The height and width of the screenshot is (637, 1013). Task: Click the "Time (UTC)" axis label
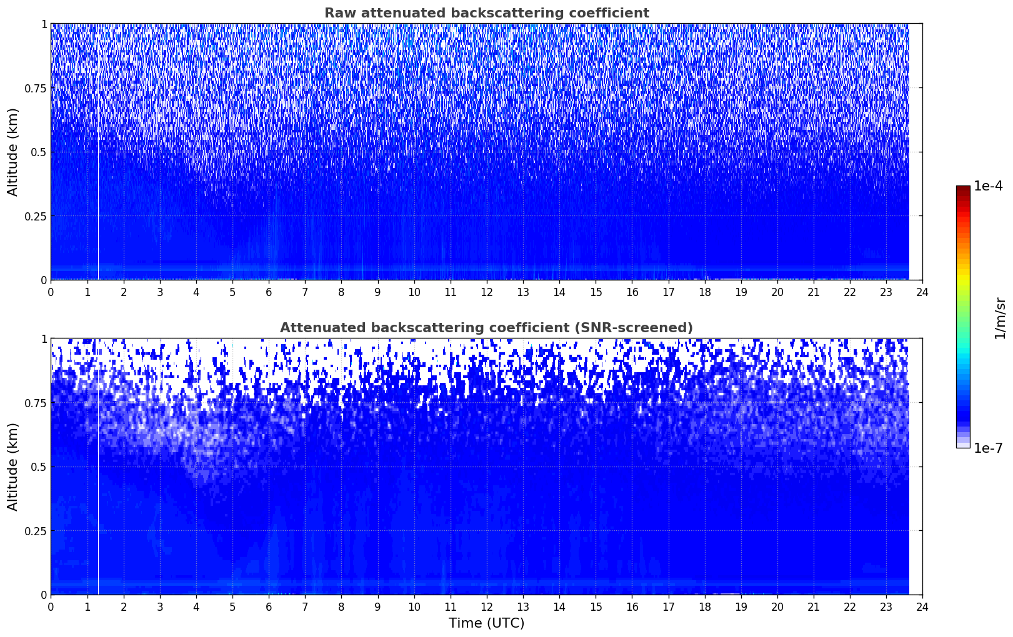[x=486, y=623]
